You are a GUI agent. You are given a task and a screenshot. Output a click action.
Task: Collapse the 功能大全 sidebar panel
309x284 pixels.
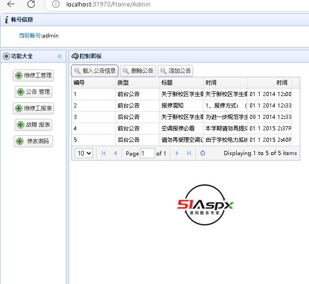point(60,56)
